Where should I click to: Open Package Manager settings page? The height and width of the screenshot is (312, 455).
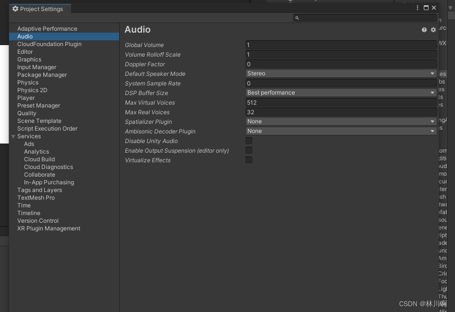(x=42, y=74)
